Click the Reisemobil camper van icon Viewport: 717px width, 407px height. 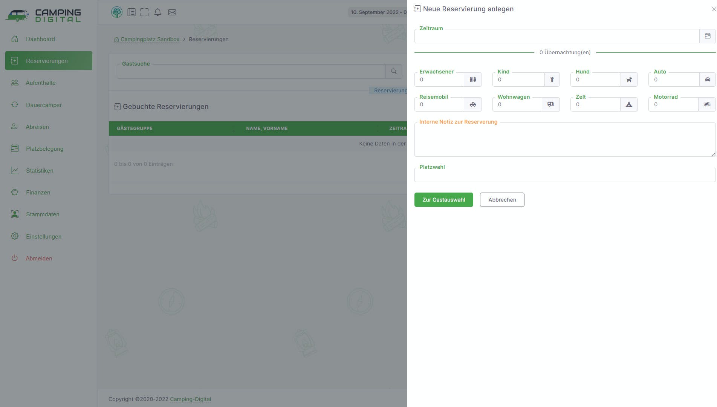click(x=473, y=104)
